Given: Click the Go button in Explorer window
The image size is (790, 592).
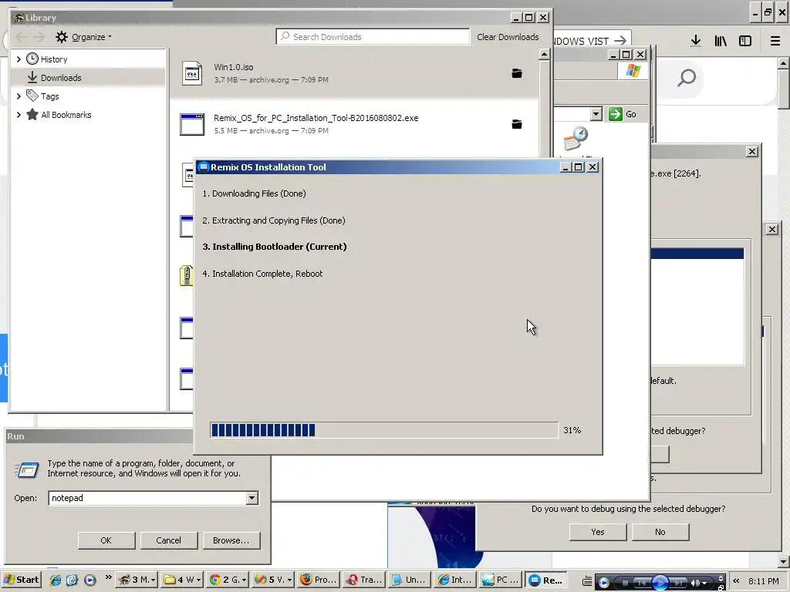Looking at the screenshot, I should point(623,114).
